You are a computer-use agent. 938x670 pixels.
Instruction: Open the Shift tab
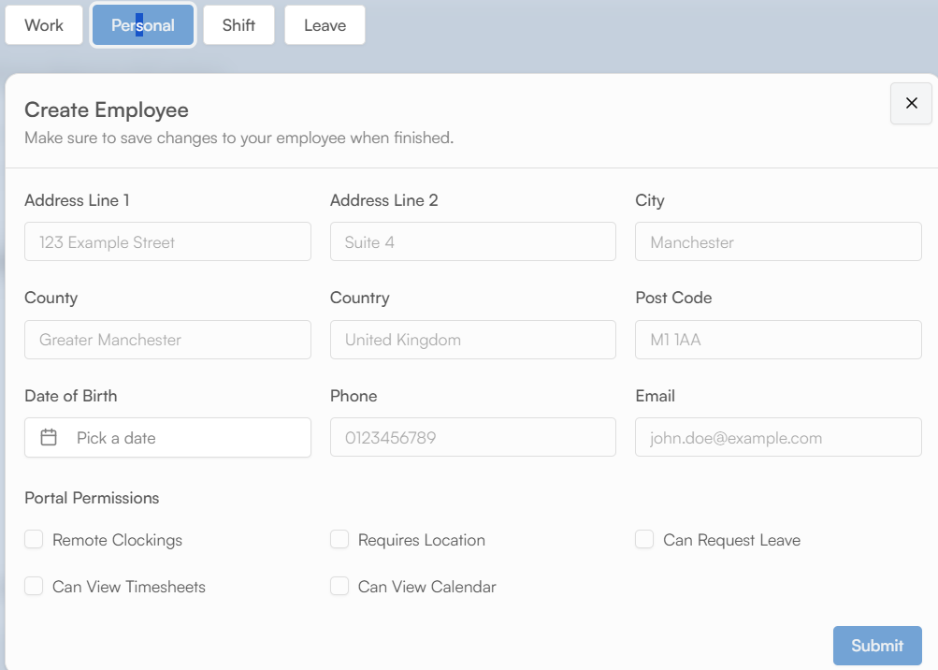coord(238,25)
